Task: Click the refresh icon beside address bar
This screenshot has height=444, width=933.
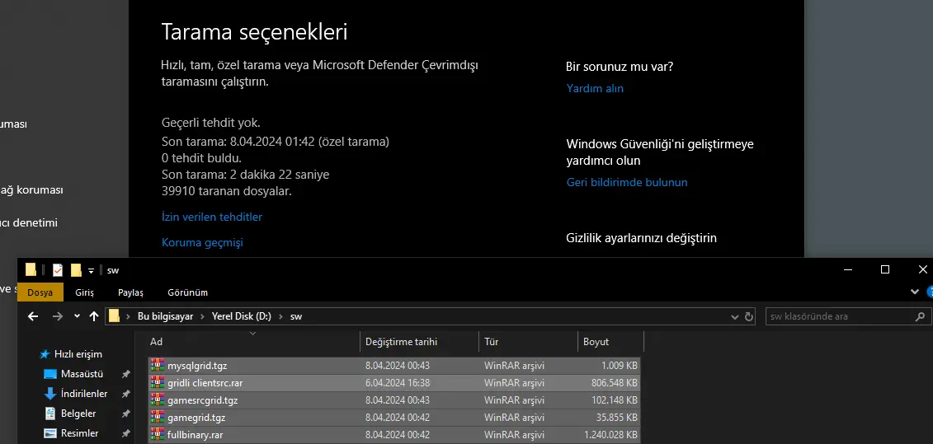Action: click(x=749, y=316)
